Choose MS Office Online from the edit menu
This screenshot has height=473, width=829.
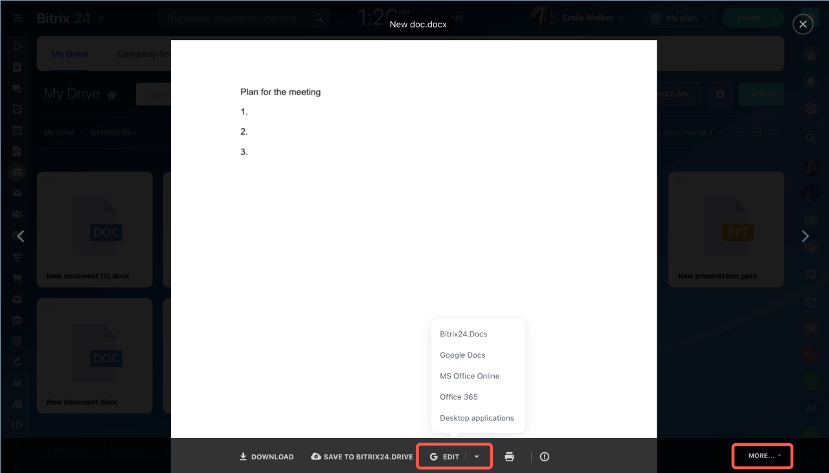pyautogui.click(x=470, y=376)
